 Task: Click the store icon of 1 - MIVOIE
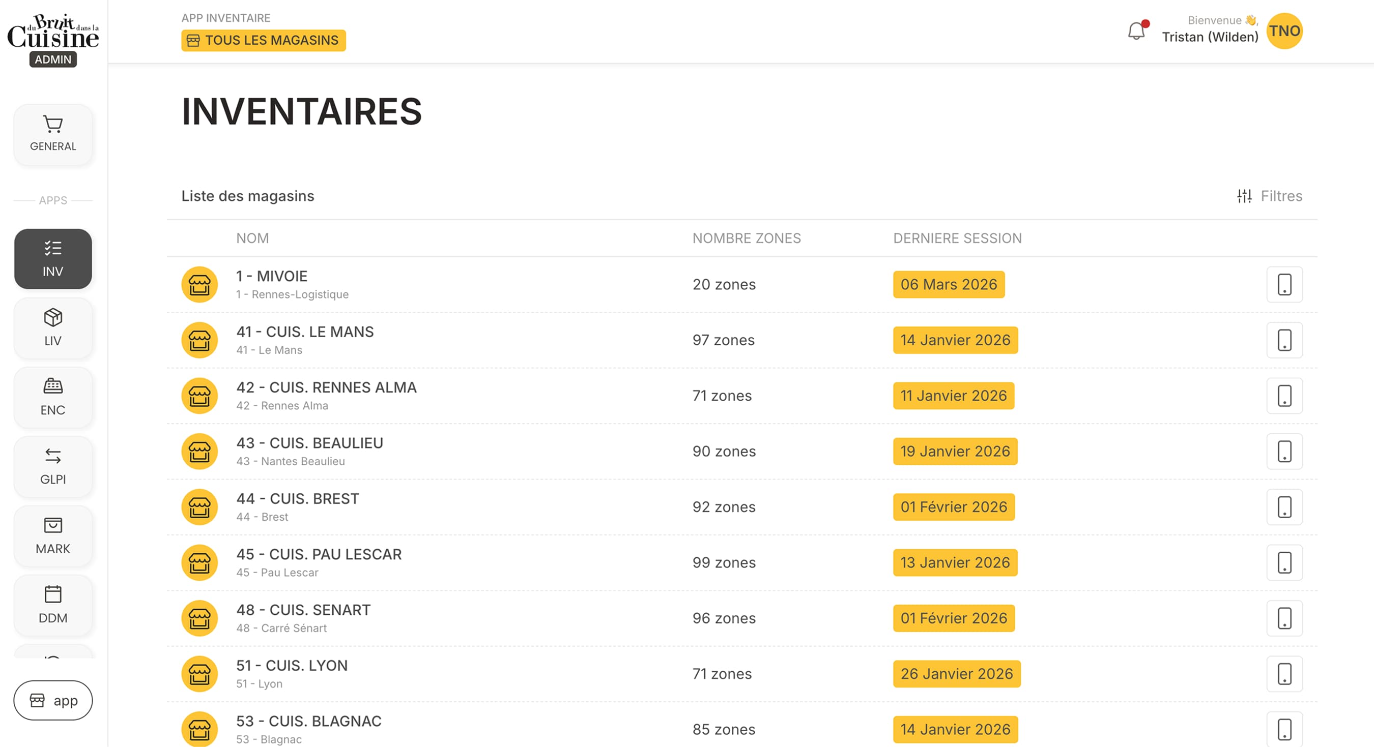[x=199, y=285]
